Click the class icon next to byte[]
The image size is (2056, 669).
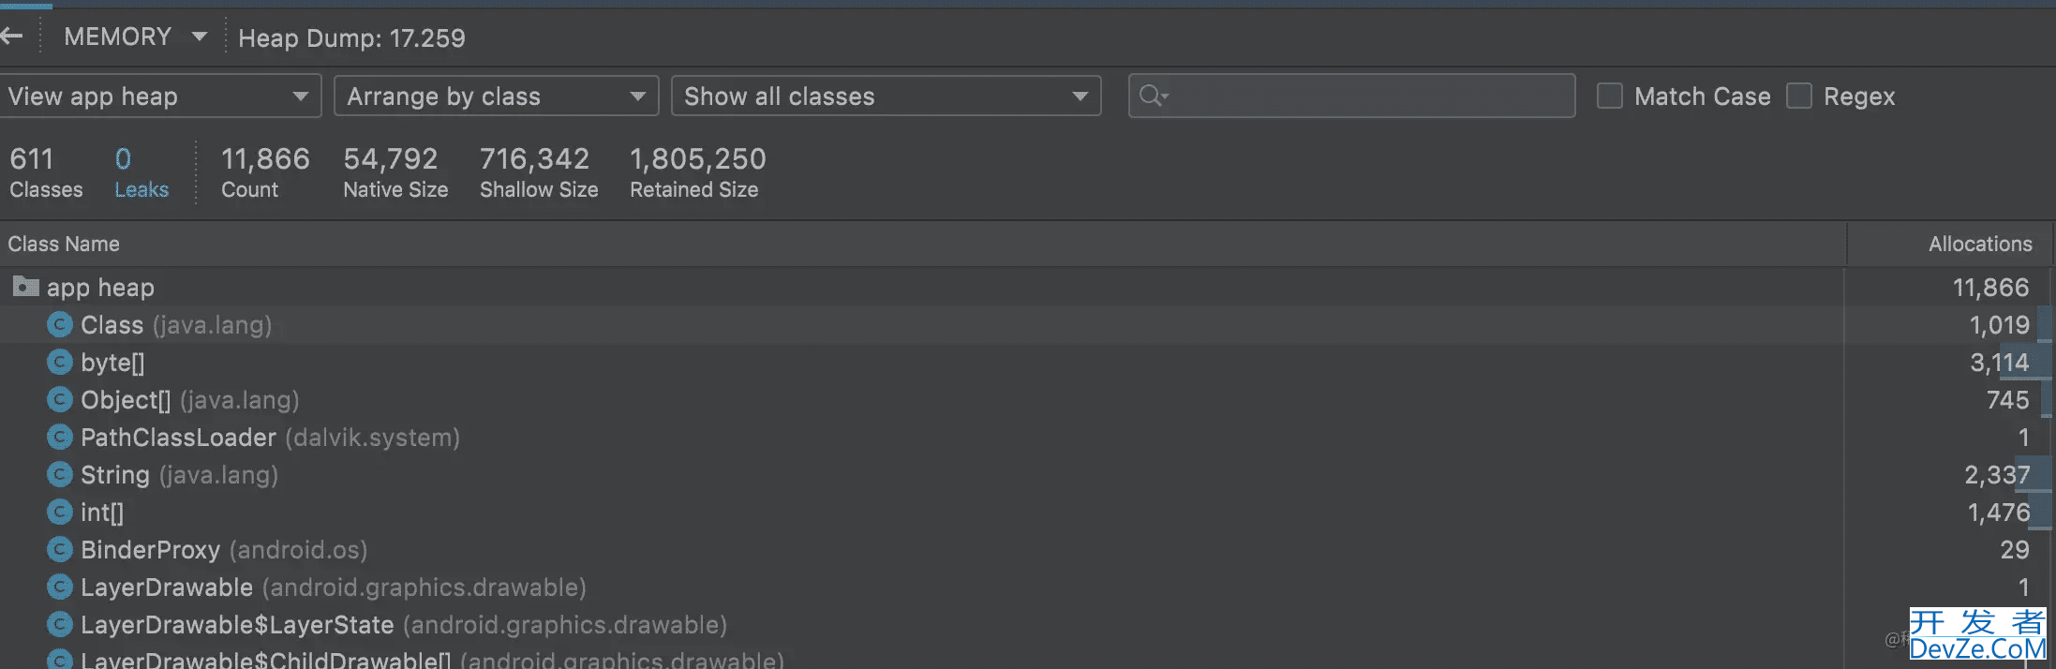click(x=60, y=362)
